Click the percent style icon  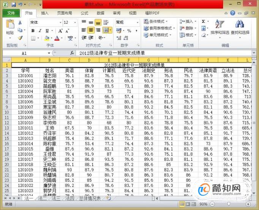pyautogui.click(x=129, y=31)
